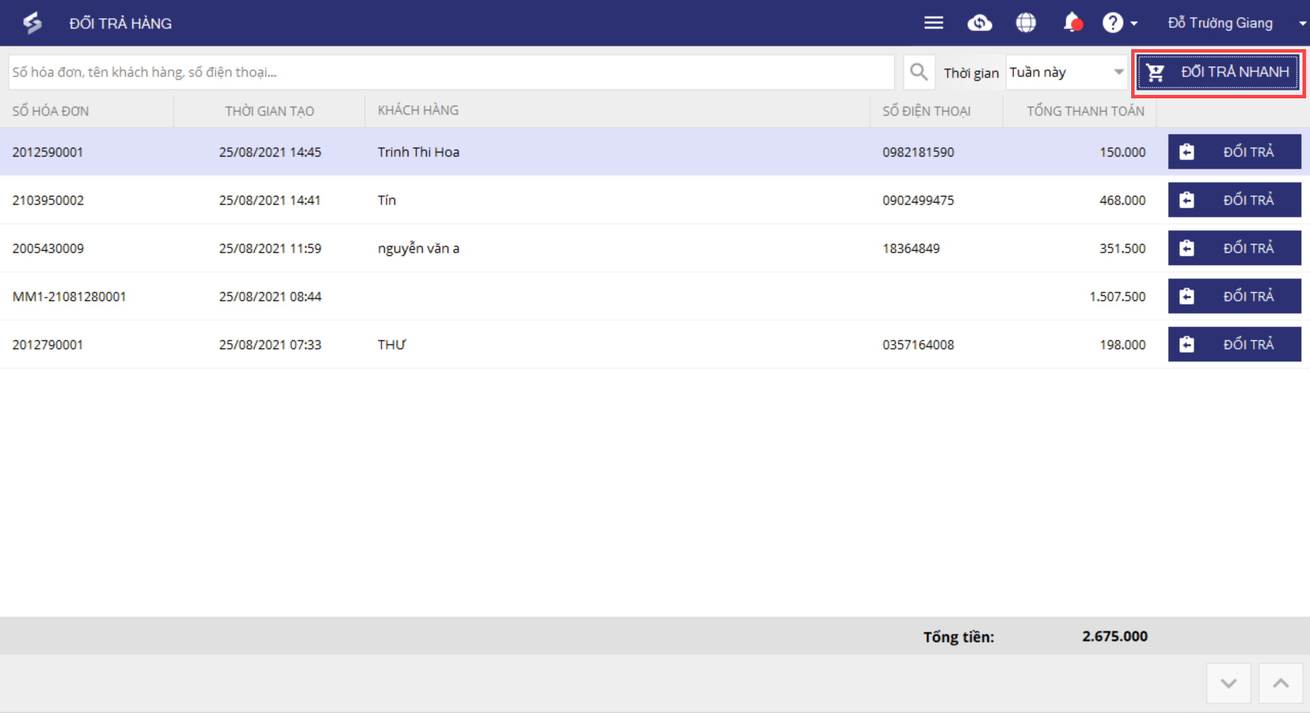Click the cloud sync icon
The width and height of the screenshot is (1310, 713).
click(x=980, y=23)
